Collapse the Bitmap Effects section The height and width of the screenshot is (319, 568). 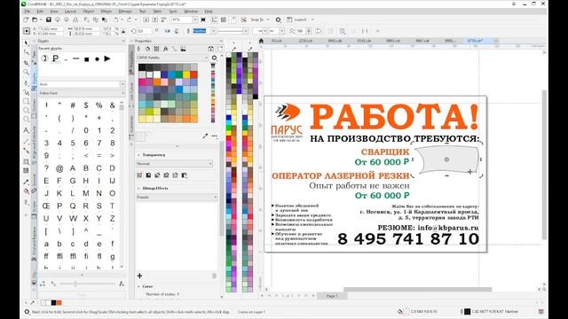[x=138, y=189]
